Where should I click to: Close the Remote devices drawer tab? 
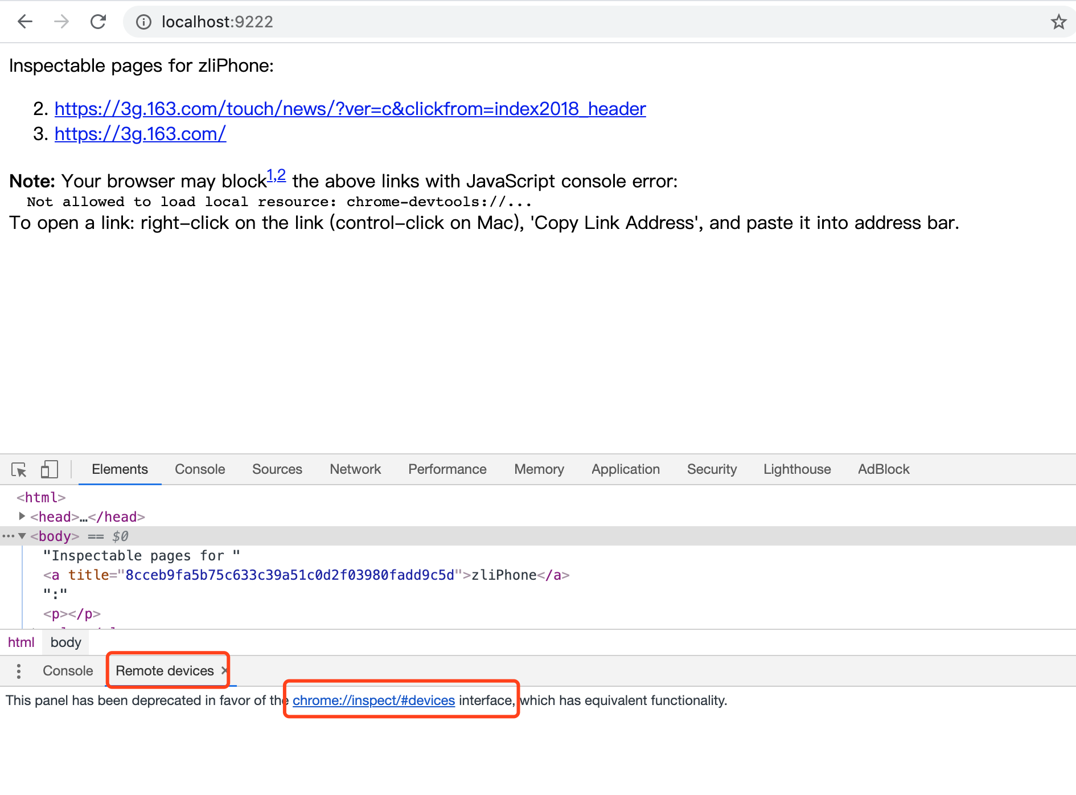225,670
